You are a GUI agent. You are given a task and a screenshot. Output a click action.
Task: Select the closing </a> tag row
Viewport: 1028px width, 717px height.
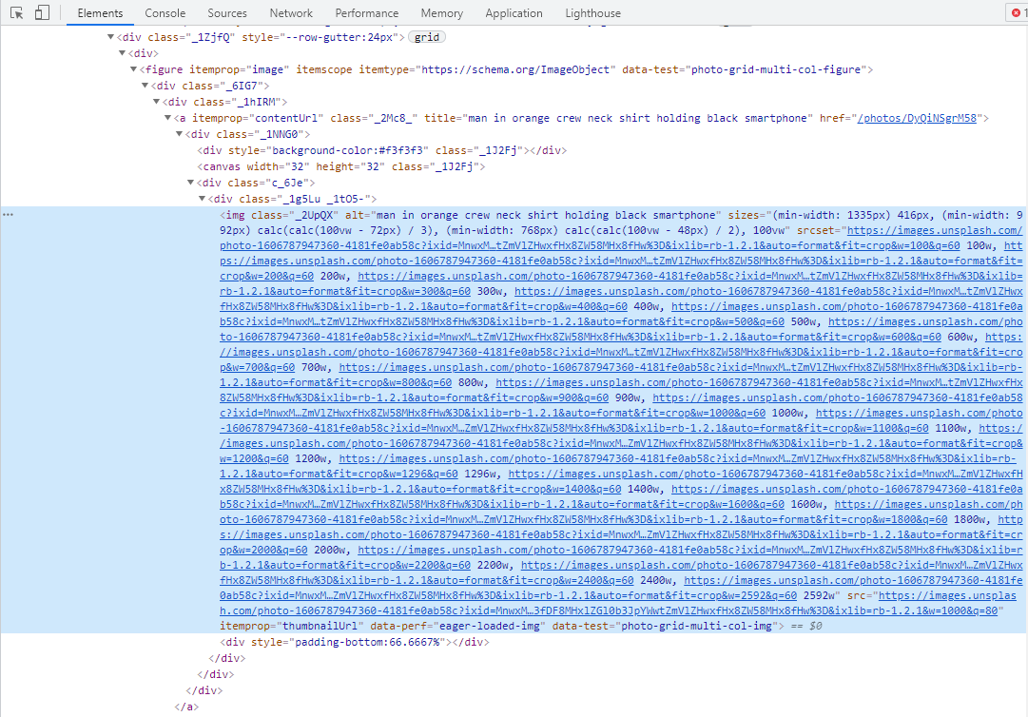186,707
